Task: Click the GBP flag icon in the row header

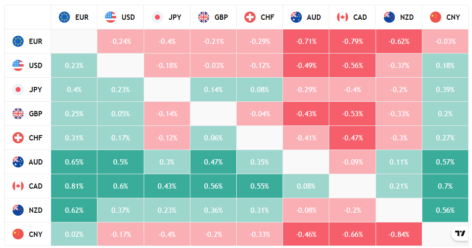Action: [x=18, y=114]
